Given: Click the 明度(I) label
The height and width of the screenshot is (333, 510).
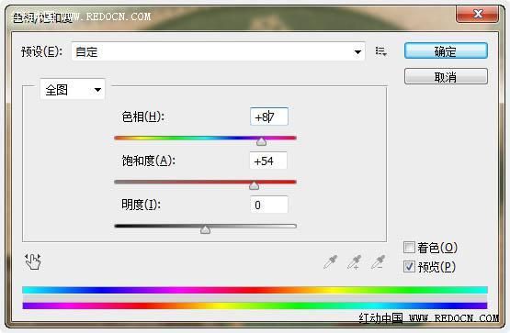Looking at the screenshot, I should click(x=141, y=205).
